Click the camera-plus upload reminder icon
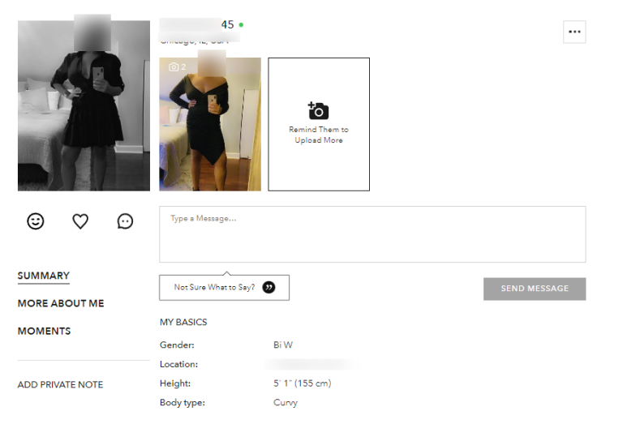 click(x=318, y=111)
